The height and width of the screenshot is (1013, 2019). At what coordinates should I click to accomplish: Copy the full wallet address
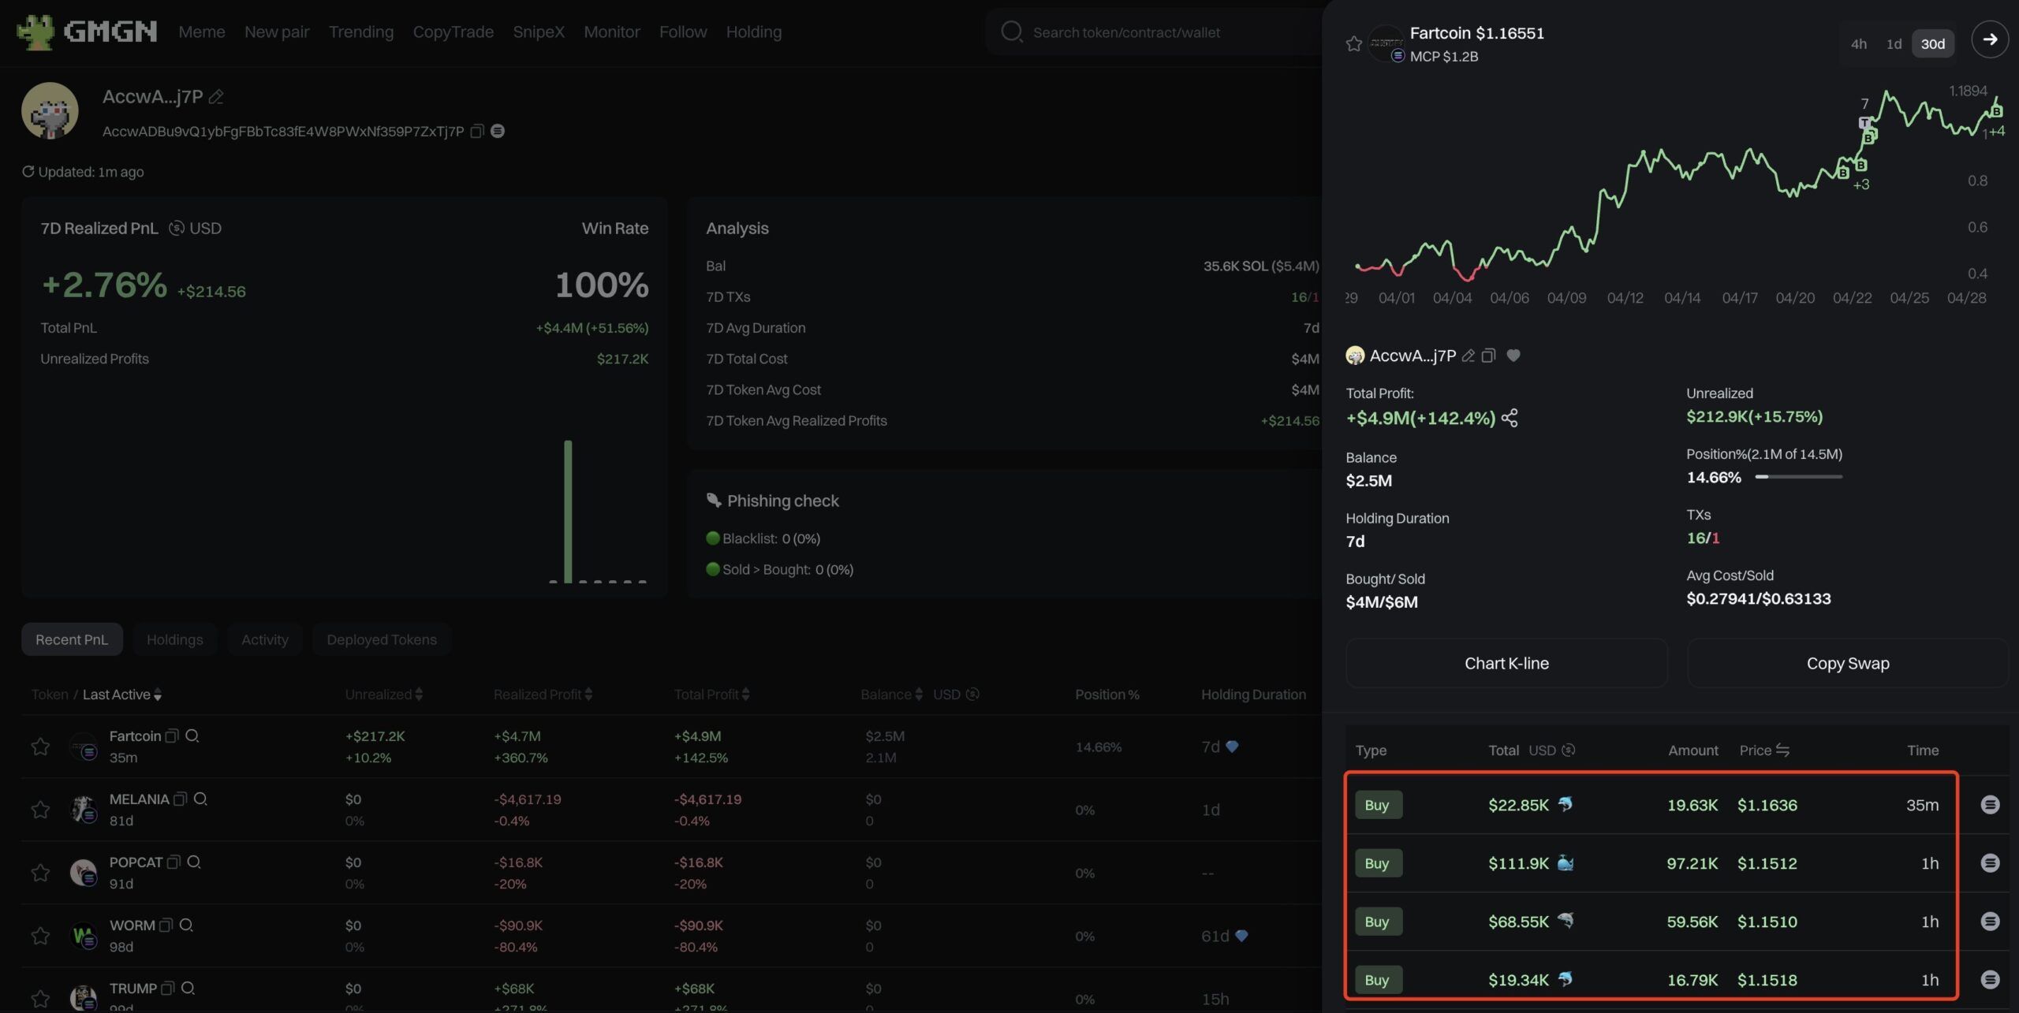(x=476, y=132)
